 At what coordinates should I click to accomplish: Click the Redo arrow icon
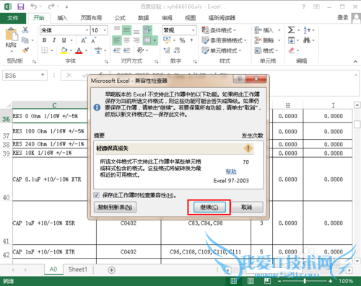pyautogui.click(x=51, y=6)
